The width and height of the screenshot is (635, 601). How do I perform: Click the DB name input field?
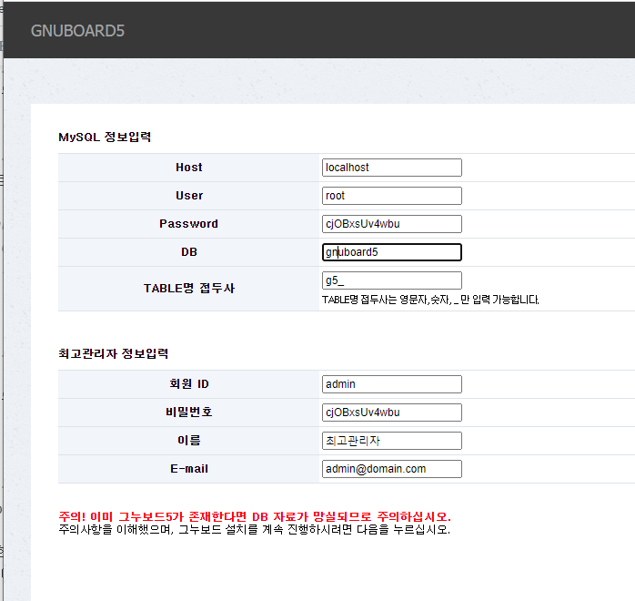click(x=391, y=252)
